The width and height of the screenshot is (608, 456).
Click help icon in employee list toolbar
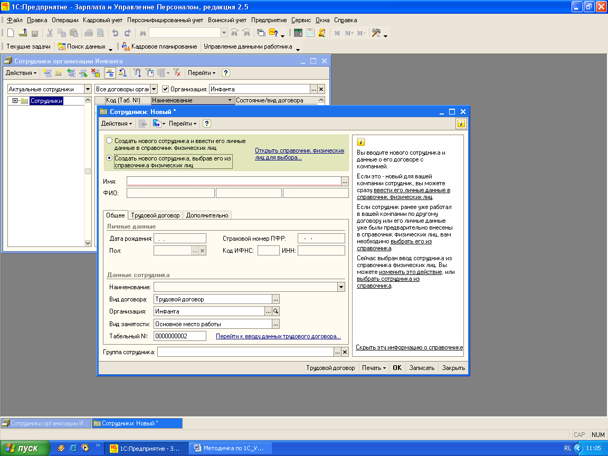pos(226,72)
